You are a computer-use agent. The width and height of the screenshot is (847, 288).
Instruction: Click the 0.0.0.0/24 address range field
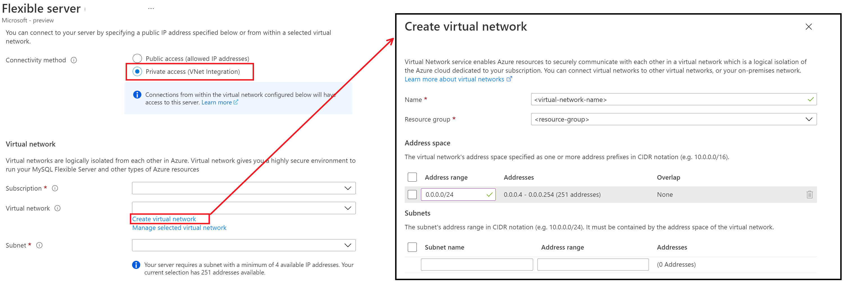click(x=458, y=195)
